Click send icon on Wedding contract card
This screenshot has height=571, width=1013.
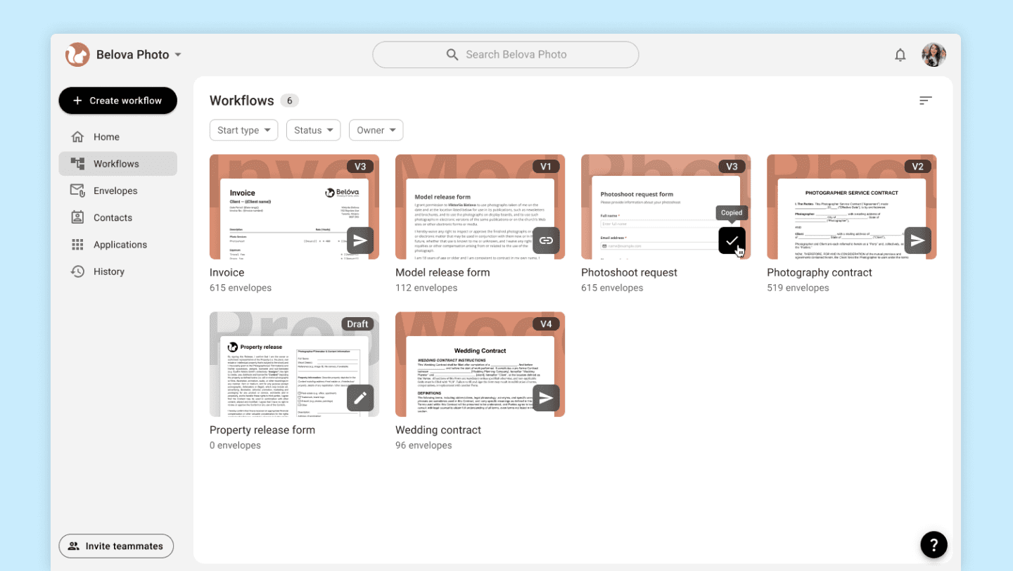point(546,398)
